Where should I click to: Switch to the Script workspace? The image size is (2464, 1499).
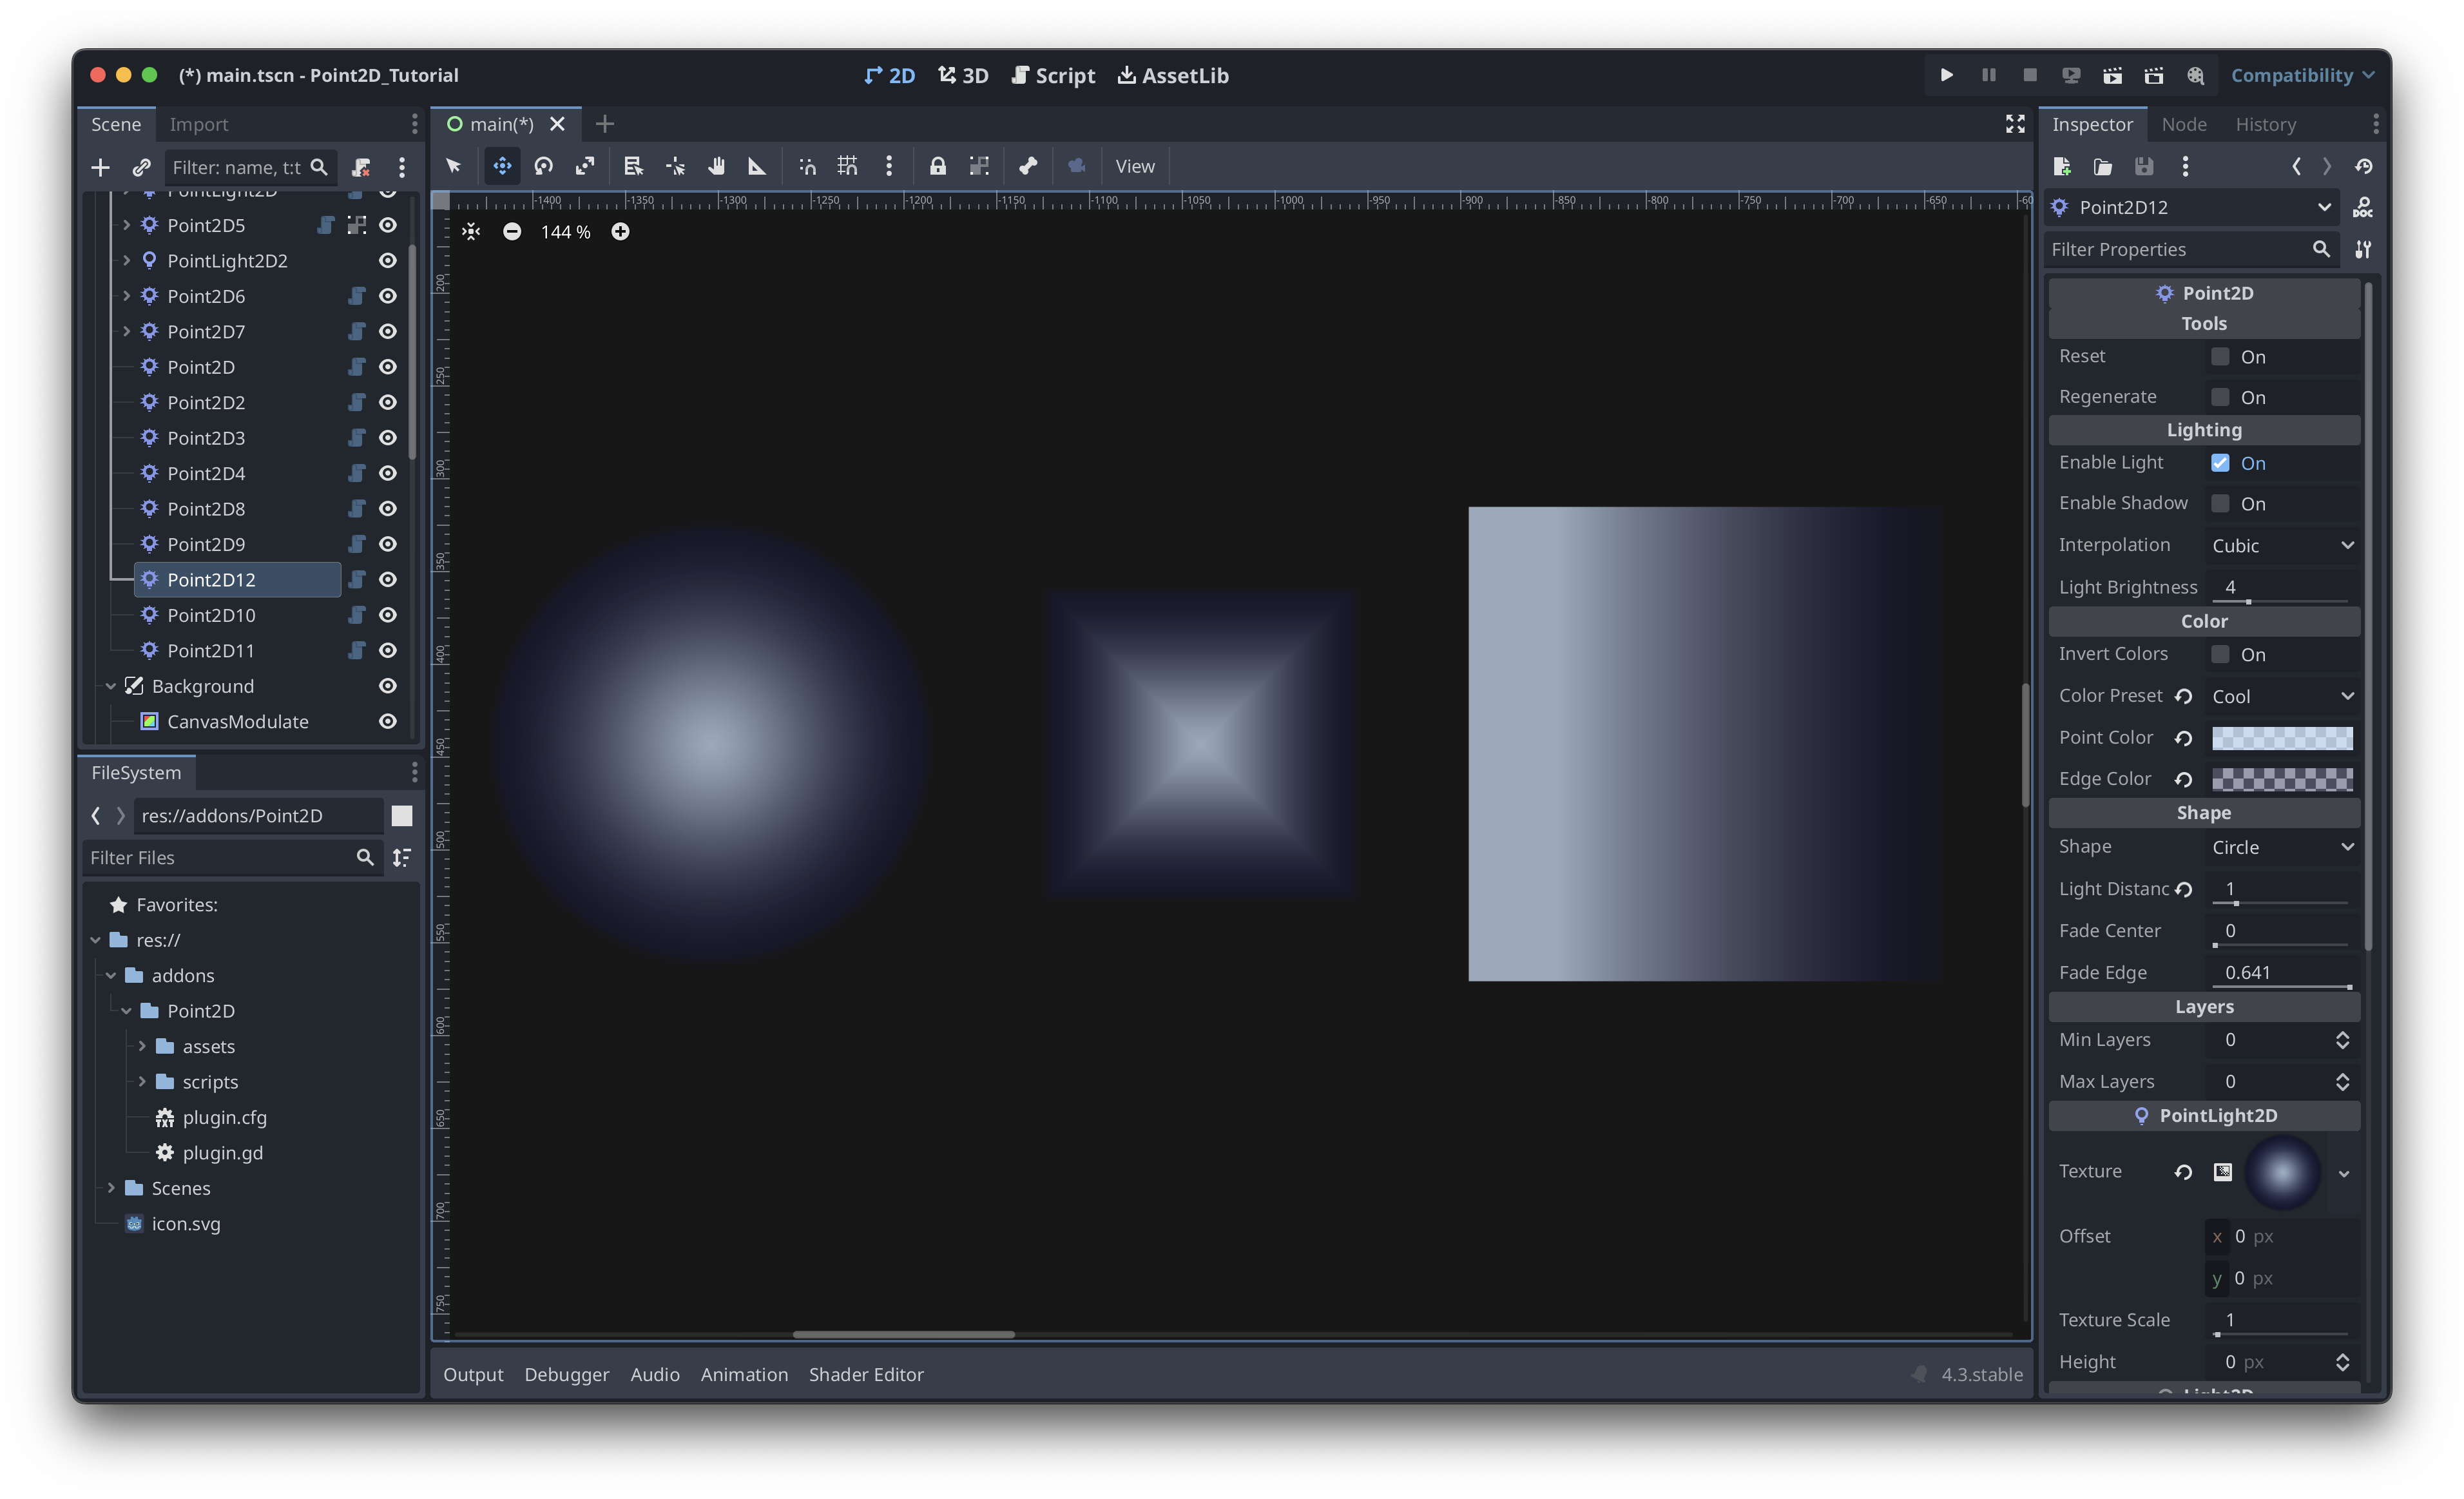click(x=1053, y=76)
